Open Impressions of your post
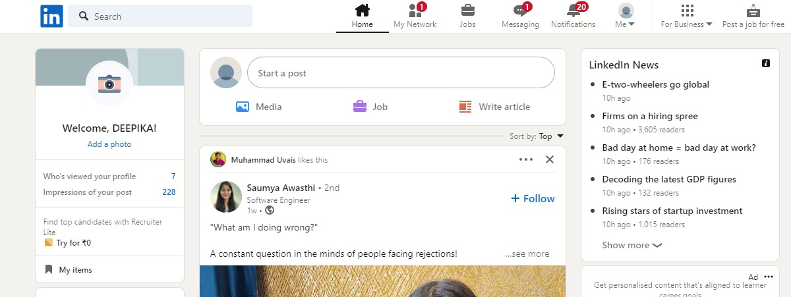The height and width of the screenshot is (297, 791). click(x=109, y=192)
